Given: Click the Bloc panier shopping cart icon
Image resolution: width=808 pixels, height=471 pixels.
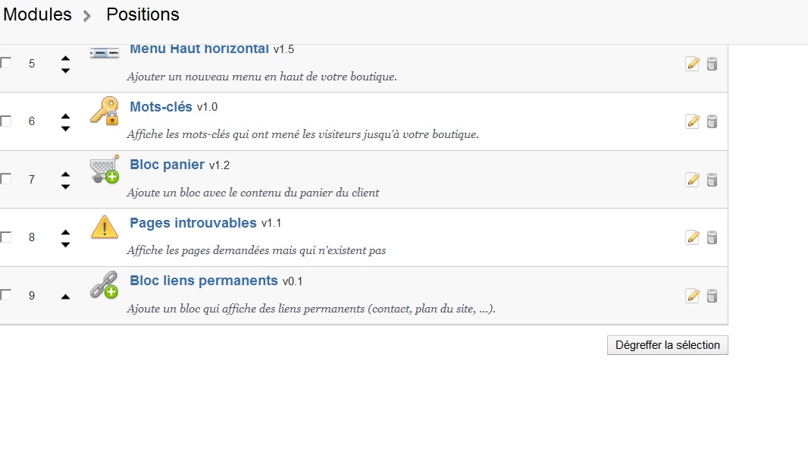Looking at the screenshot, I should click(105, 169).
